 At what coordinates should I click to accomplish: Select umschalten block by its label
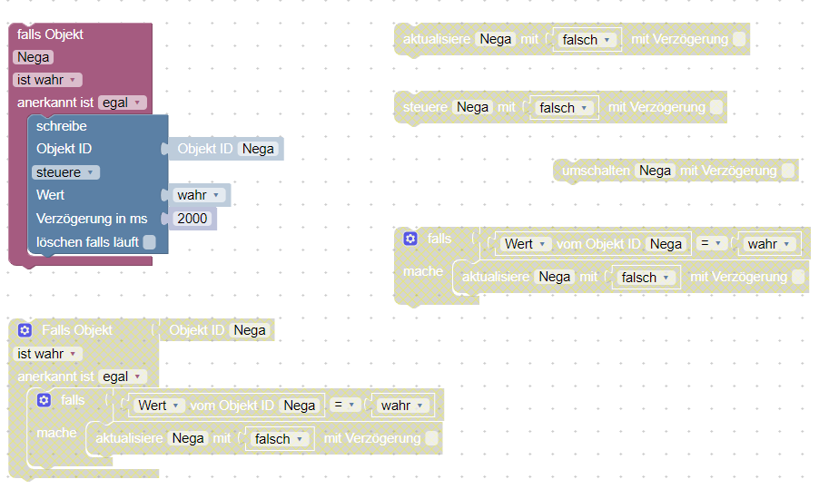[596, 171]
